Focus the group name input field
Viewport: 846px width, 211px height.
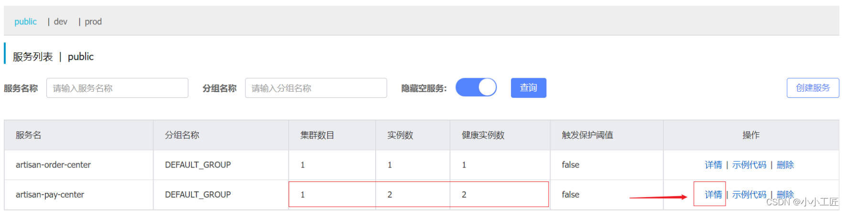[316, 88]
